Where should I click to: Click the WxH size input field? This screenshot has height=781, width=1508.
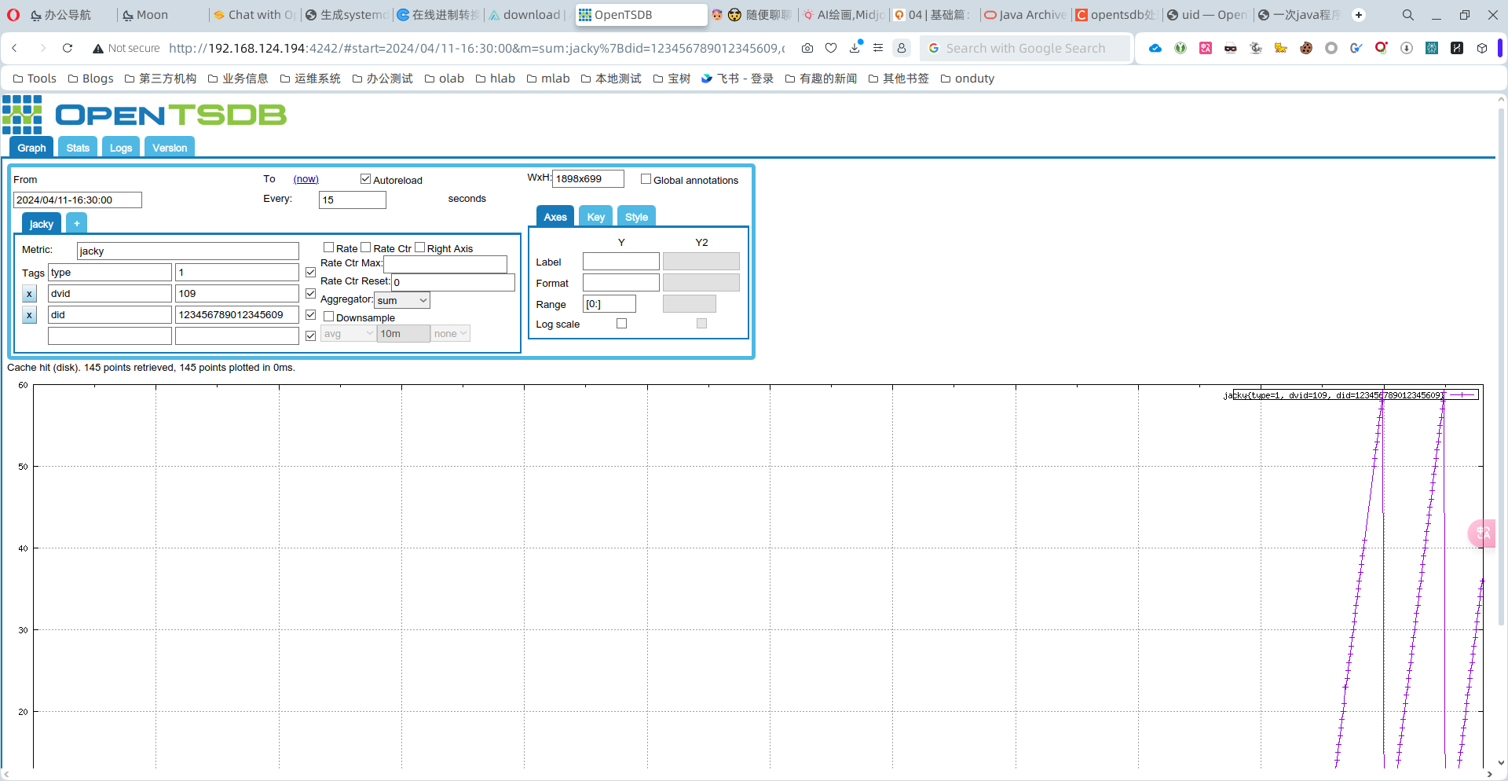click(588, 179)
